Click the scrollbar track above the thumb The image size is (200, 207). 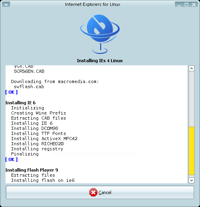point(191,99)
